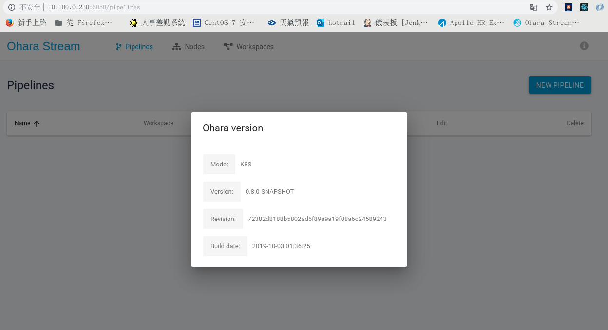
Task: Open the 人事差勤系統 bookmark
Action: pyautogui.click(x=157, y=23)
